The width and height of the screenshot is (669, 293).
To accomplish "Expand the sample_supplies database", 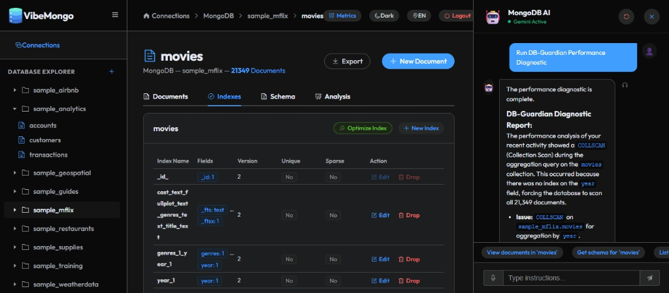I will click(x=15, y=247).
